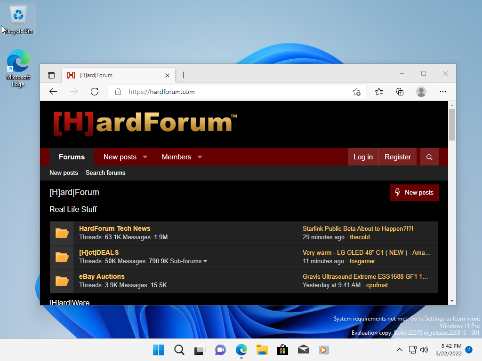Open Starlink Public Beta thread
This screenshot has width=482, height=361.
tap(358, 229)
